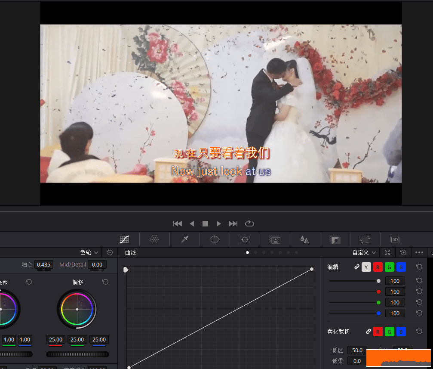Open the Sizing palette
The width and height of the screenshot is (433, 369).
tap(365, 239)
